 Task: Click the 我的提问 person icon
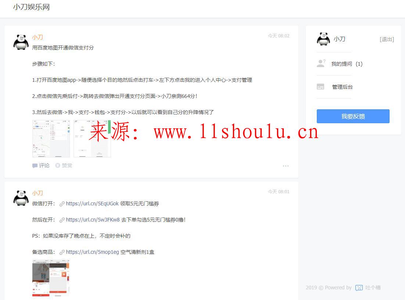click(321, 64)
